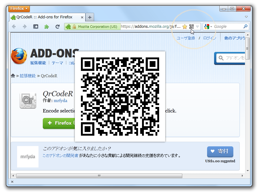Click the search magnifier in search bar
259x194 pixels.
point(246,27)
